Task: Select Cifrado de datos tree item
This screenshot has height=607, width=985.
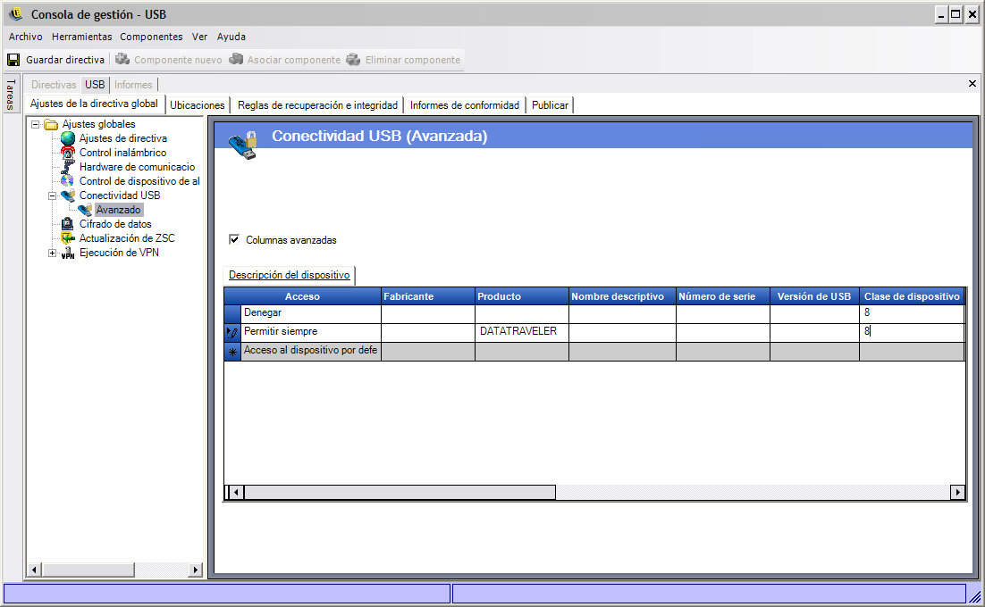Action: click(115, 224)
